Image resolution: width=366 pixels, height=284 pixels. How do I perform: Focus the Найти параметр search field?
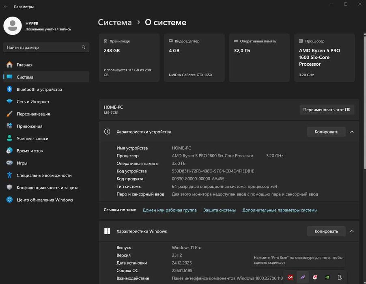click(46, 47)
